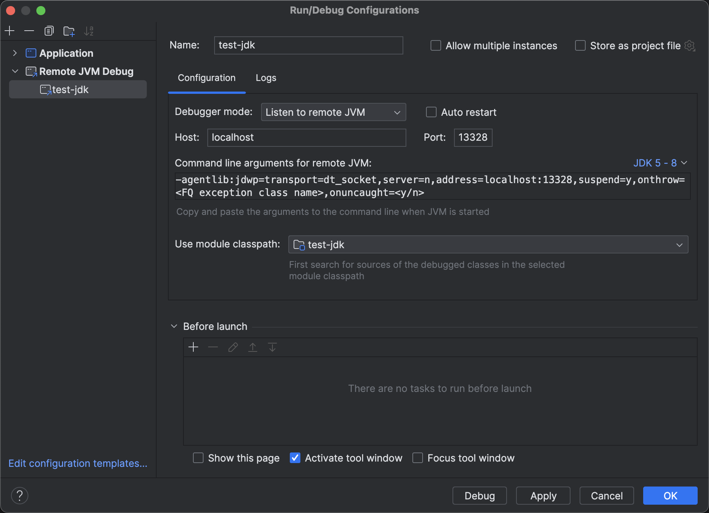Screen dimensions: 709x513
Task: Click the Copy Configuration icon
Action: (49, 31)
